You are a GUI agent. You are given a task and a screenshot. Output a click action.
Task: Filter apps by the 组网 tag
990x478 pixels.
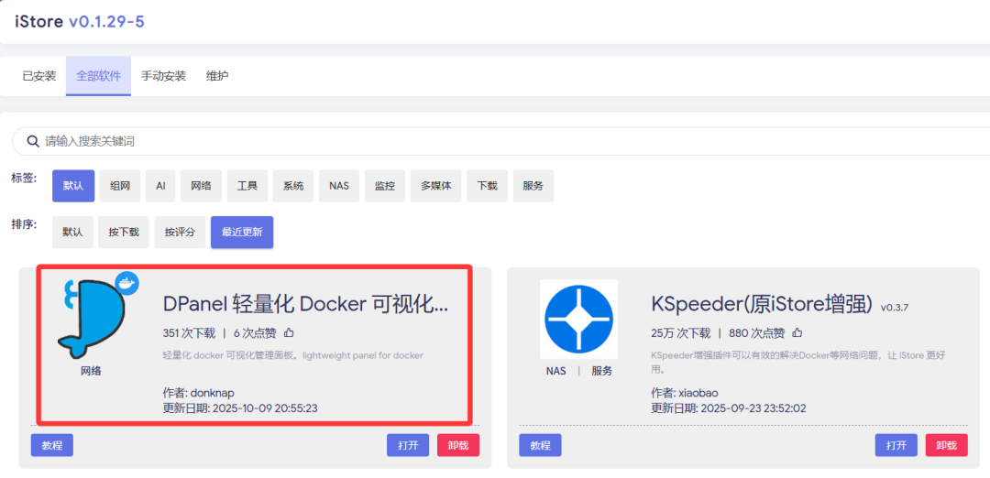coord(119,186)
